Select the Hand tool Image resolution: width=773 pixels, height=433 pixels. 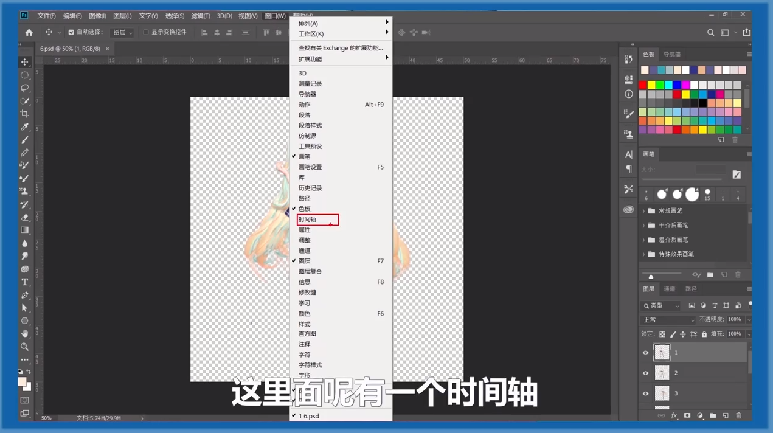point(25,334)
